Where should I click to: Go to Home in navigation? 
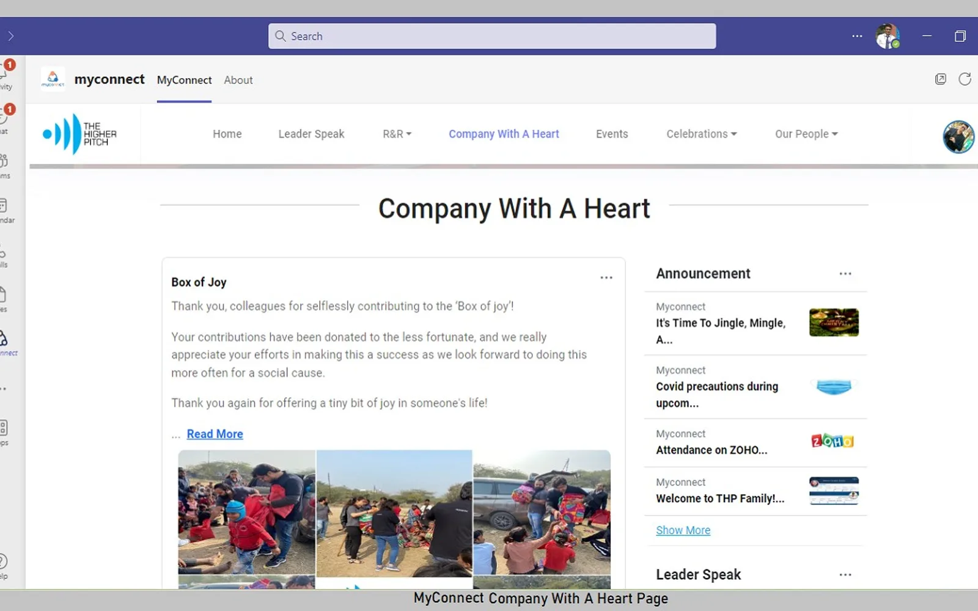227,134
